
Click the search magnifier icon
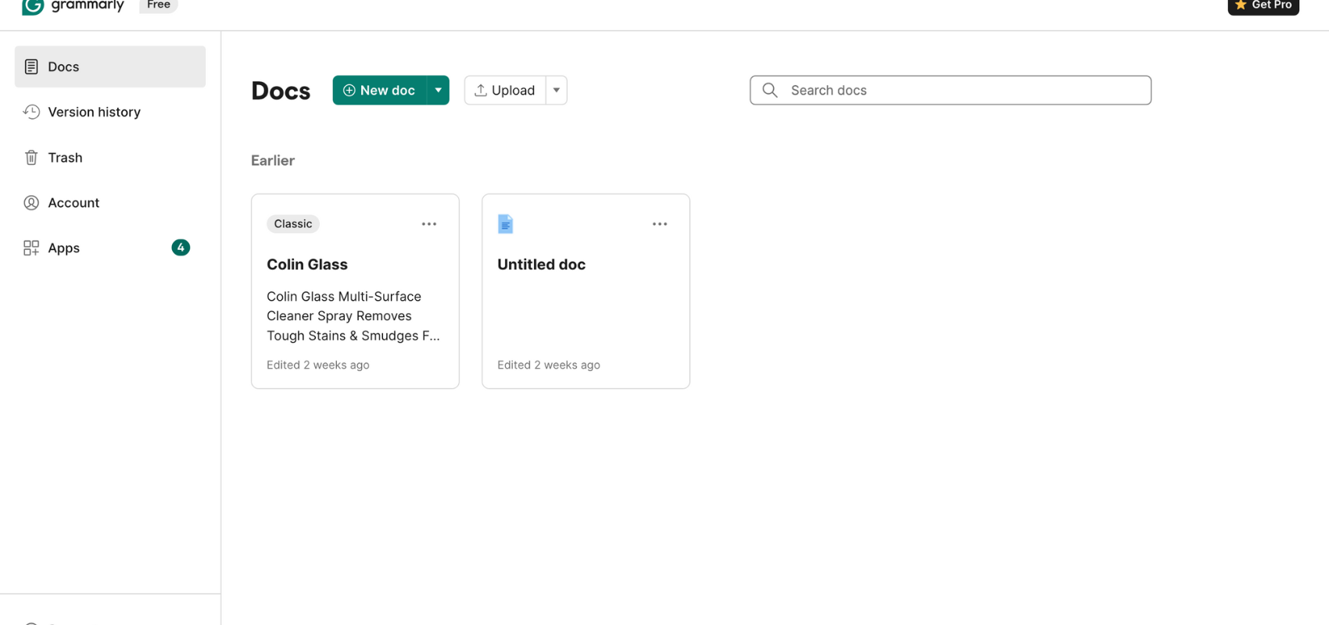pos(770,91)
